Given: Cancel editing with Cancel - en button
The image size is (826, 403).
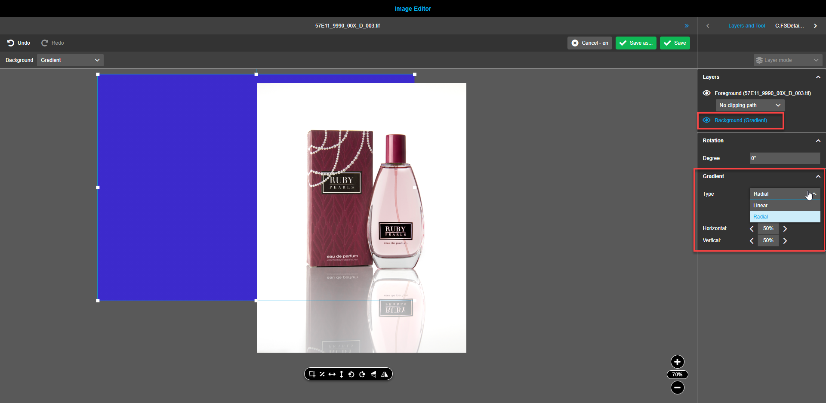Looking at the screenshot, I should tap(589, 43).
